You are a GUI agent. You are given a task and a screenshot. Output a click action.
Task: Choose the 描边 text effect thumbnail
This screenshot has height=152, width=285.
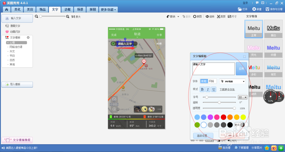273,29
